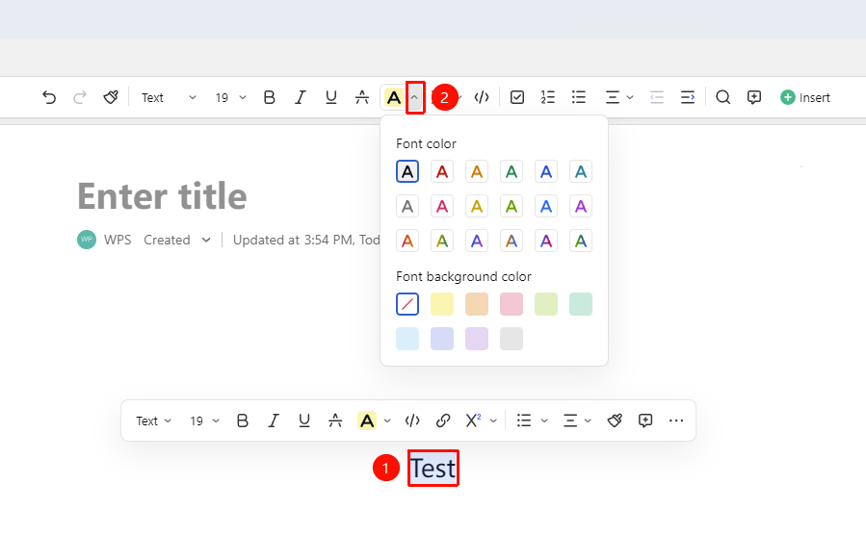Click the Enter title field
The width and height of the screenshot is (866, 535).
[162, 196]
